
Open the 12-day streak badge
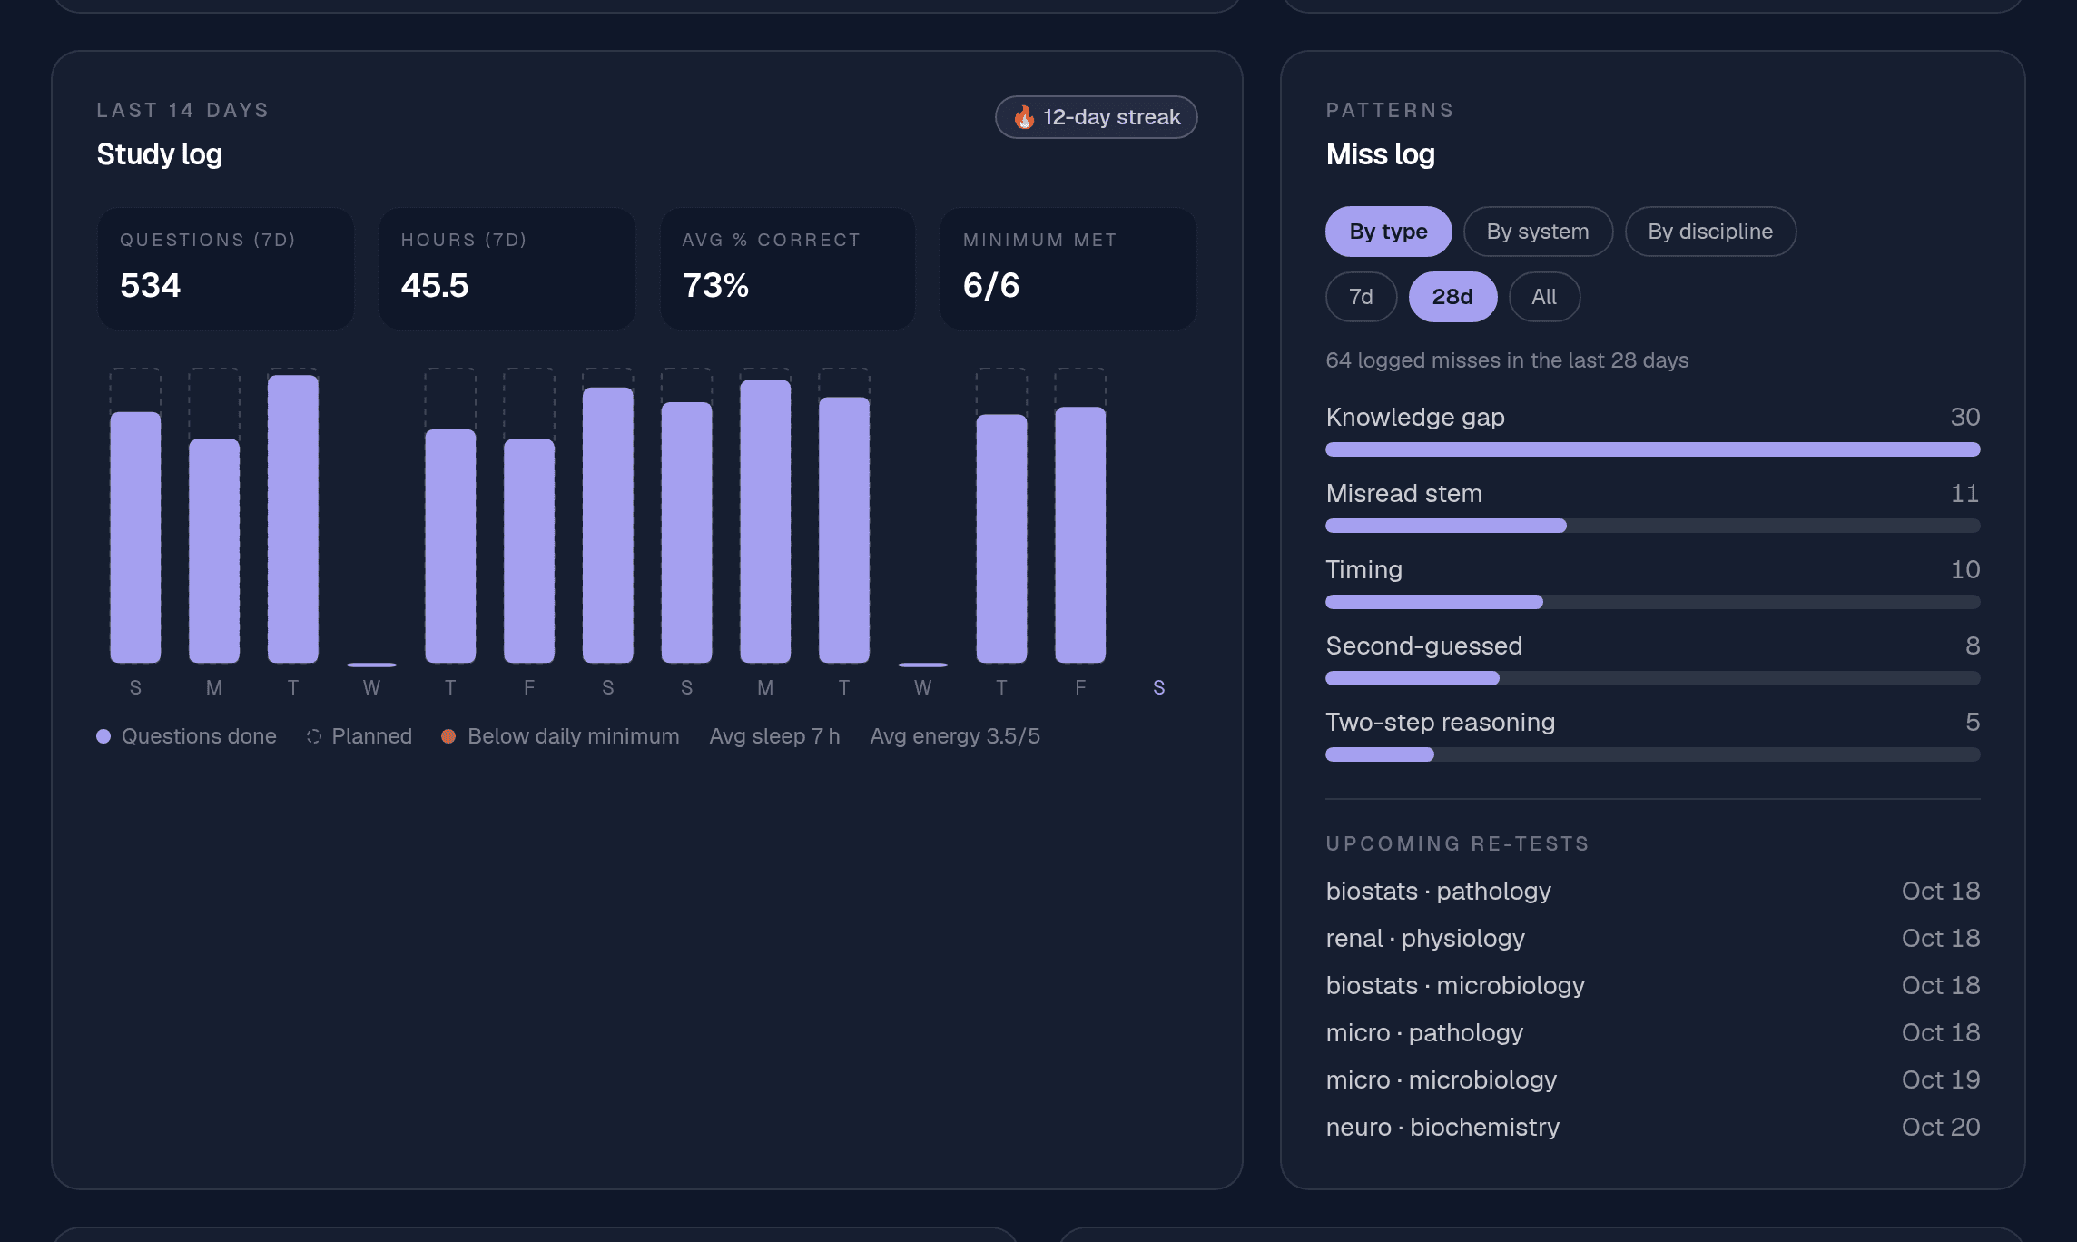pos(1096,117)
